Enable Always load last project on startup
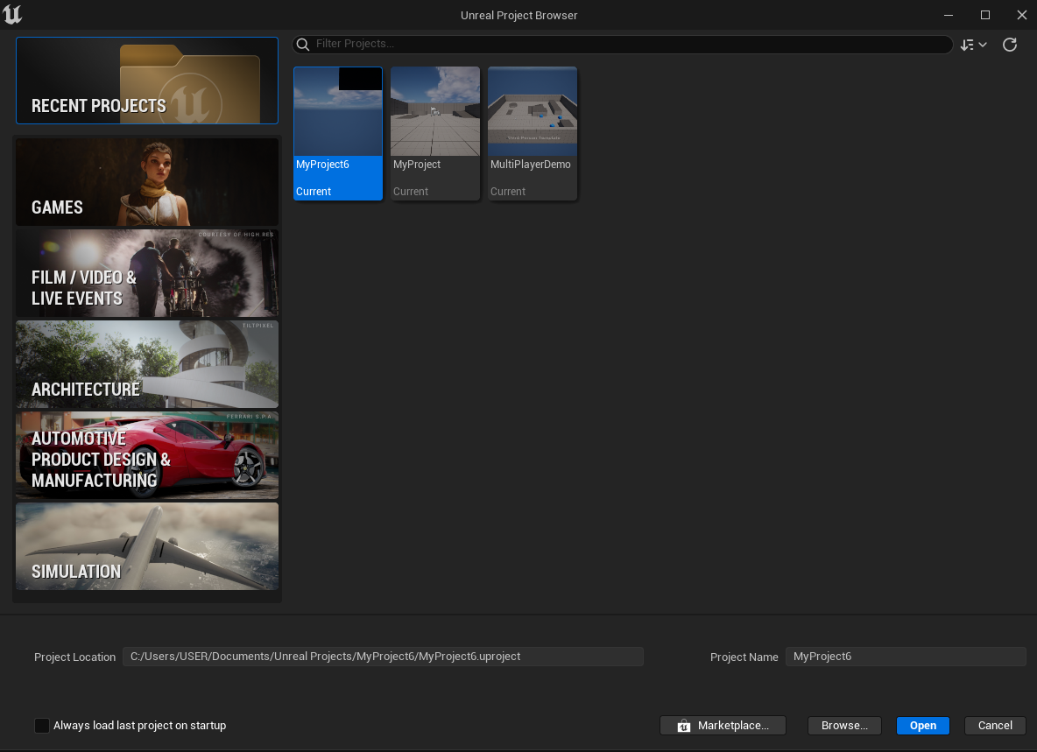The height and width of the screenshot is (752, 1037). coord(42,725)
